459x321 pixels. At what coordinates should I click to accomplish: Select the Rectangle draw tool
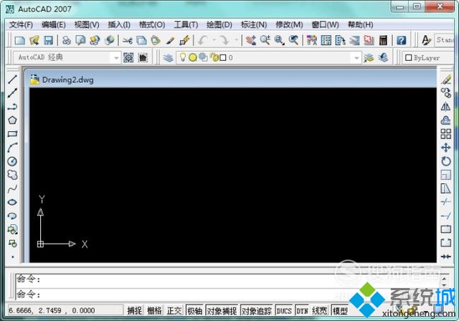12,134
